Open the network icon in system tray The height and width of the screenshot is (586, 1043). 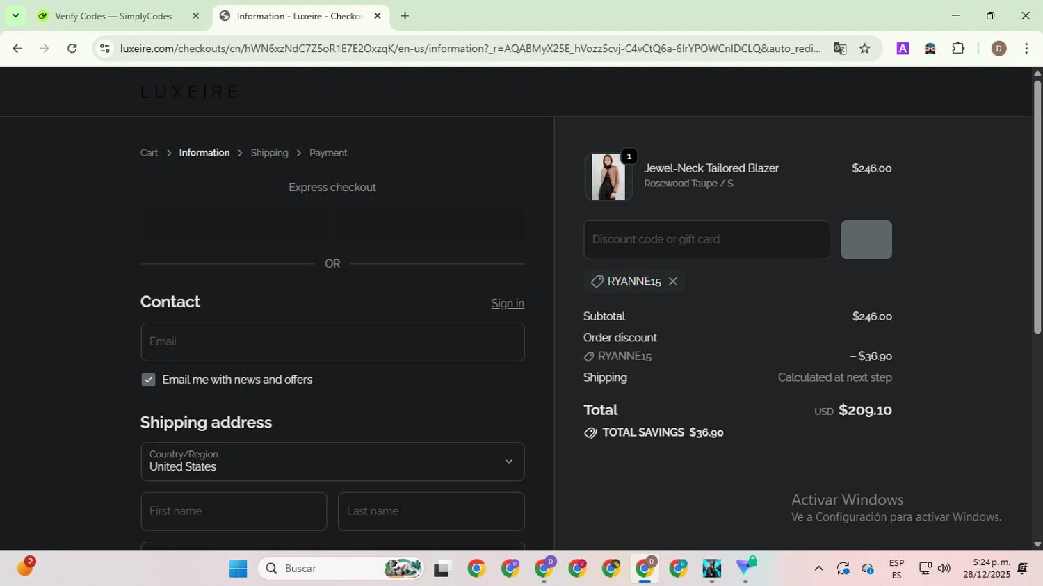pos(925,569)
